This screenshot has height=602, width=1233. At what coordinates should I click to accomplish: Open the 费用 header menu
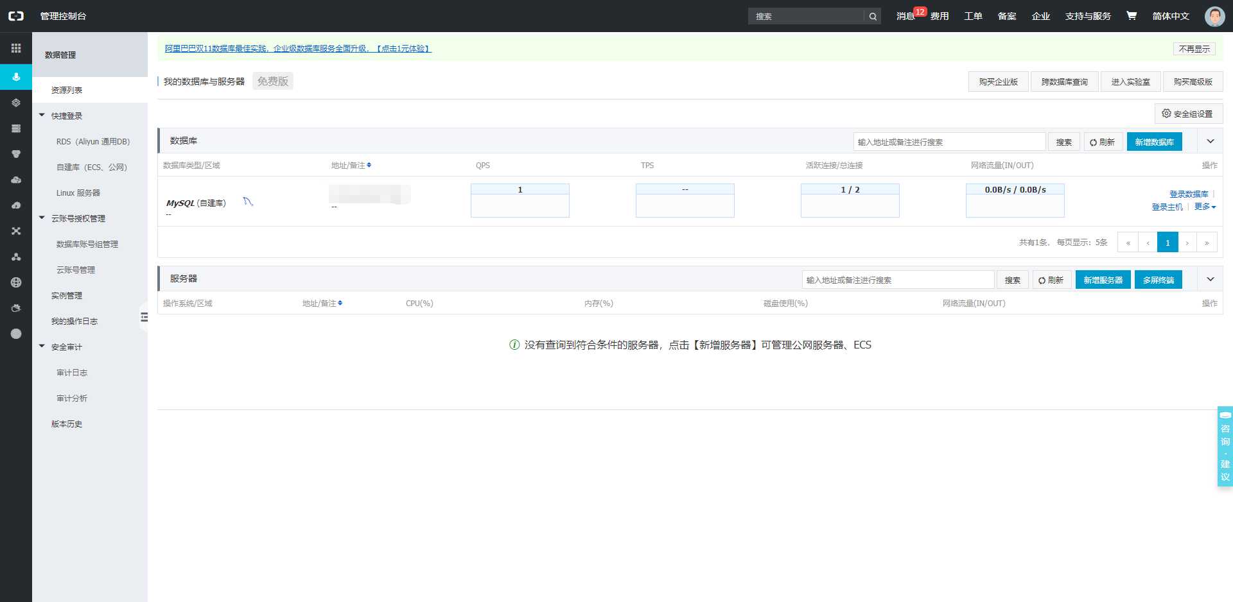coord(940,16)
